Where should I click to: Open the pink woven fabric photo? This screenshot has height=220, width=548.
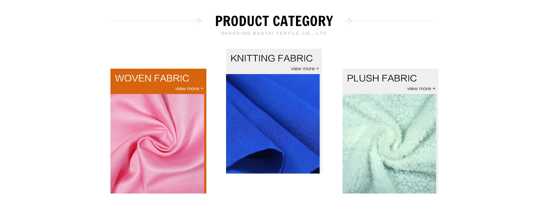pyautogui.click(x=157, y=144)
